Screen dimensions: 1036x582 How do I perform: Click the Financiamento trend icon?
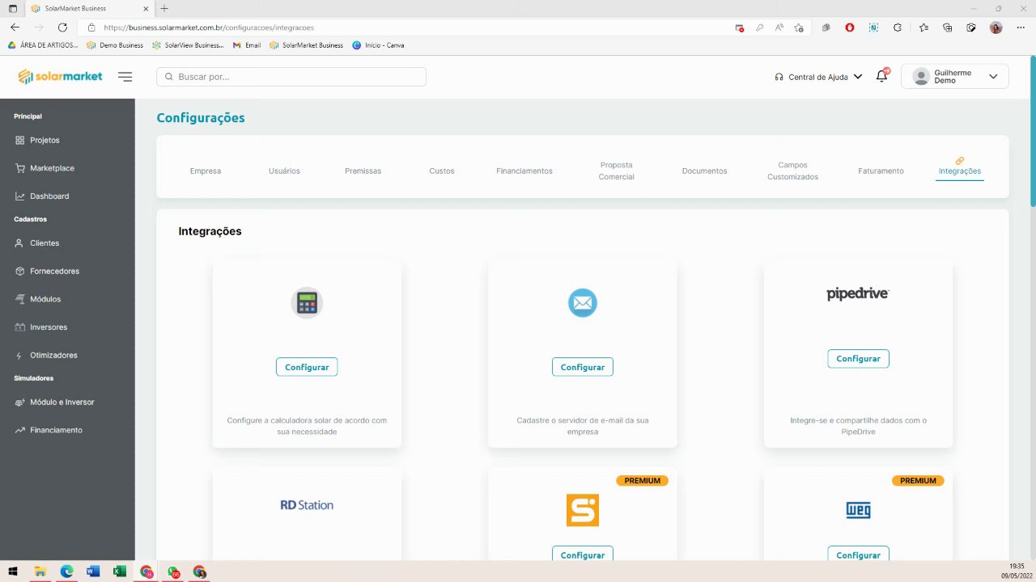(x=20, y=430)
